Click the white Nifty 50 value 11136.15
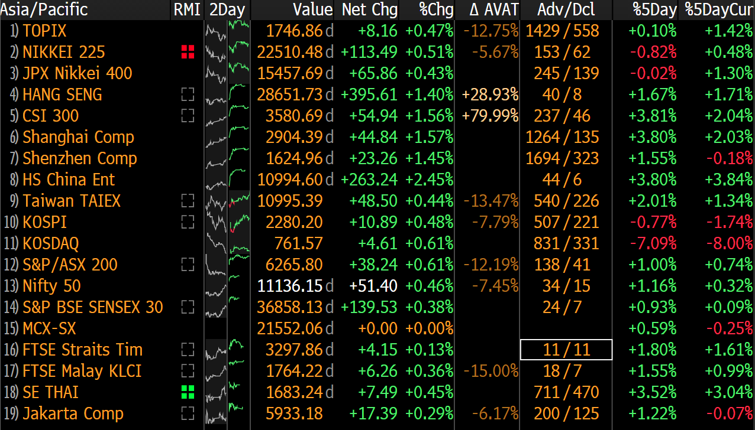This screenshot has height=430, width=755. pos(291,286)
